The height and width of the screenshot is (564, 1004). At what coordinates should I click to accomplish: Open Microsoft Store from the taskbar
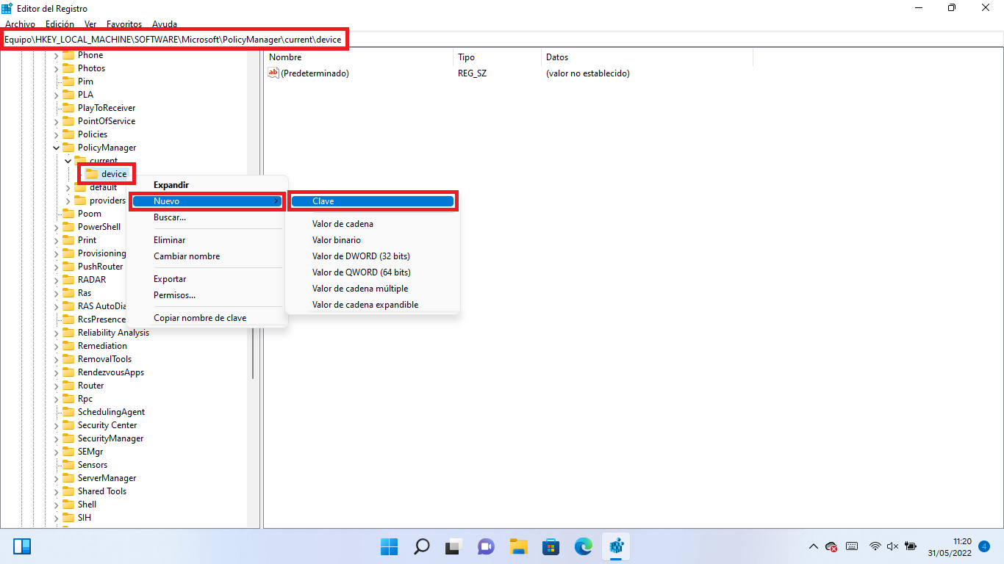[551, 546]
